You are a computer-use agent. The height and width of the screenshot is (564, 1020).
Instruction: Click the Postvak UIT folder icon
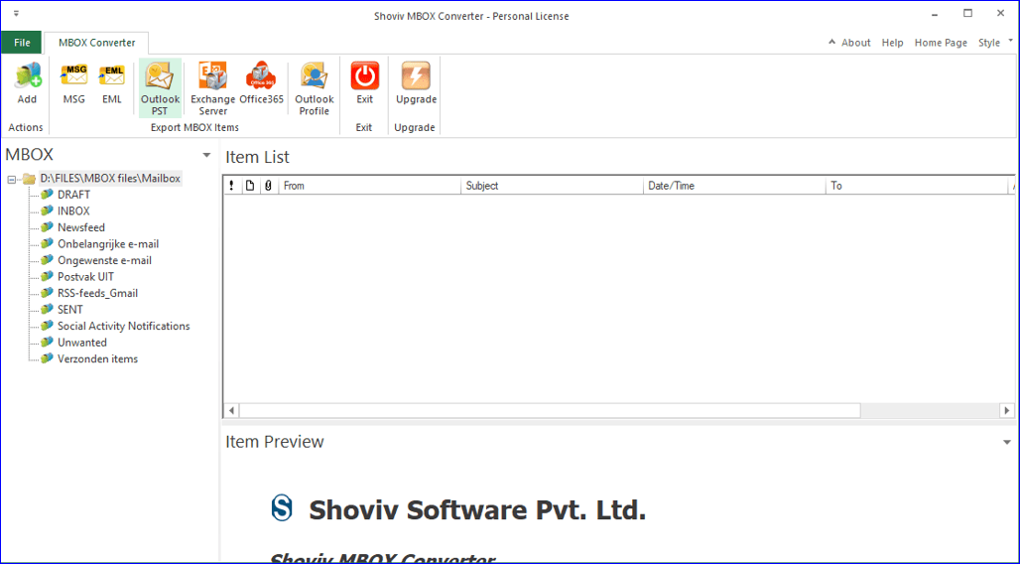click(x=47, y=276)
